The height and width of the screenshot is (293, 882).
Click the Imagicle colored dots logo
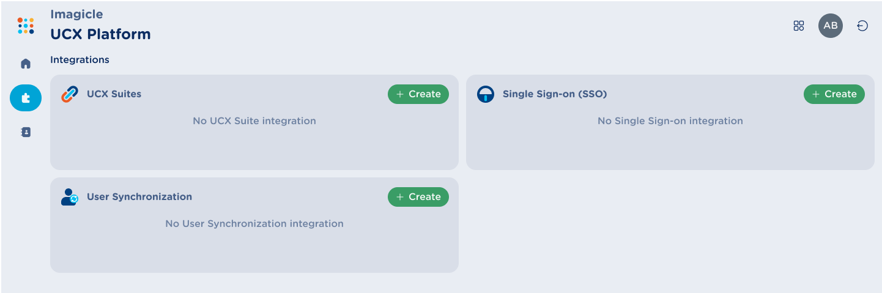[26, 26]
